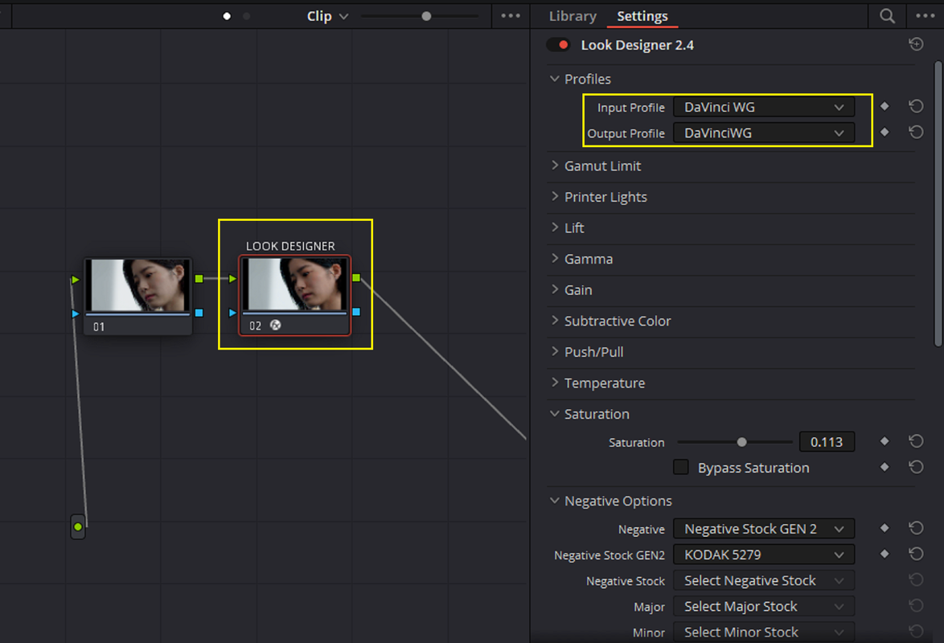Click the Saturation value field 0.113
The height and width of the screenshot is (643, 944).
click(827, 443)
